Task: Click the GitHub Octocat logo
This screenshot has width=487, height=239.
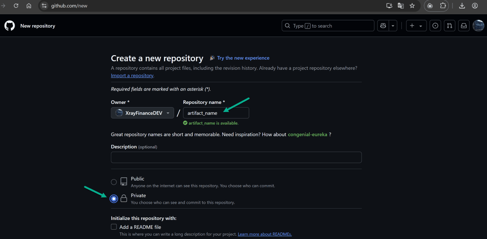Action: 9,25
